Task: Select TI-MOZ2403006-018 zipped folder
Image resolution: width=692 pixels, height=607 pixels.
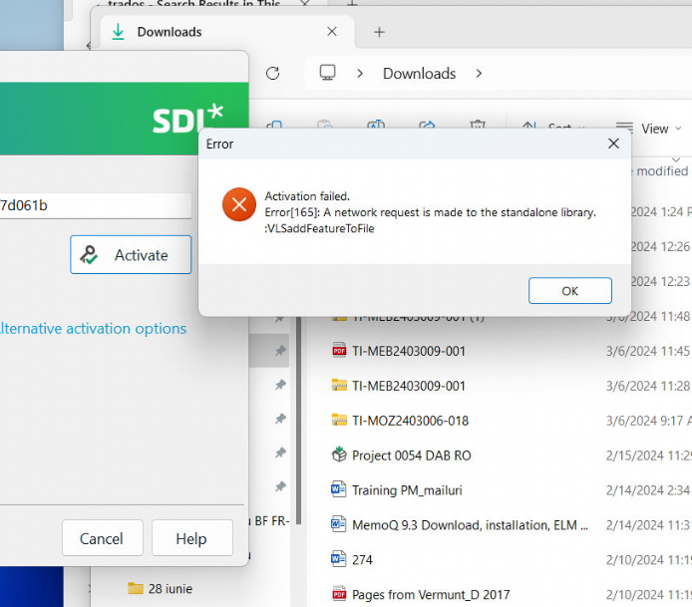Action: pyautogui.click(x=410, y=421)
